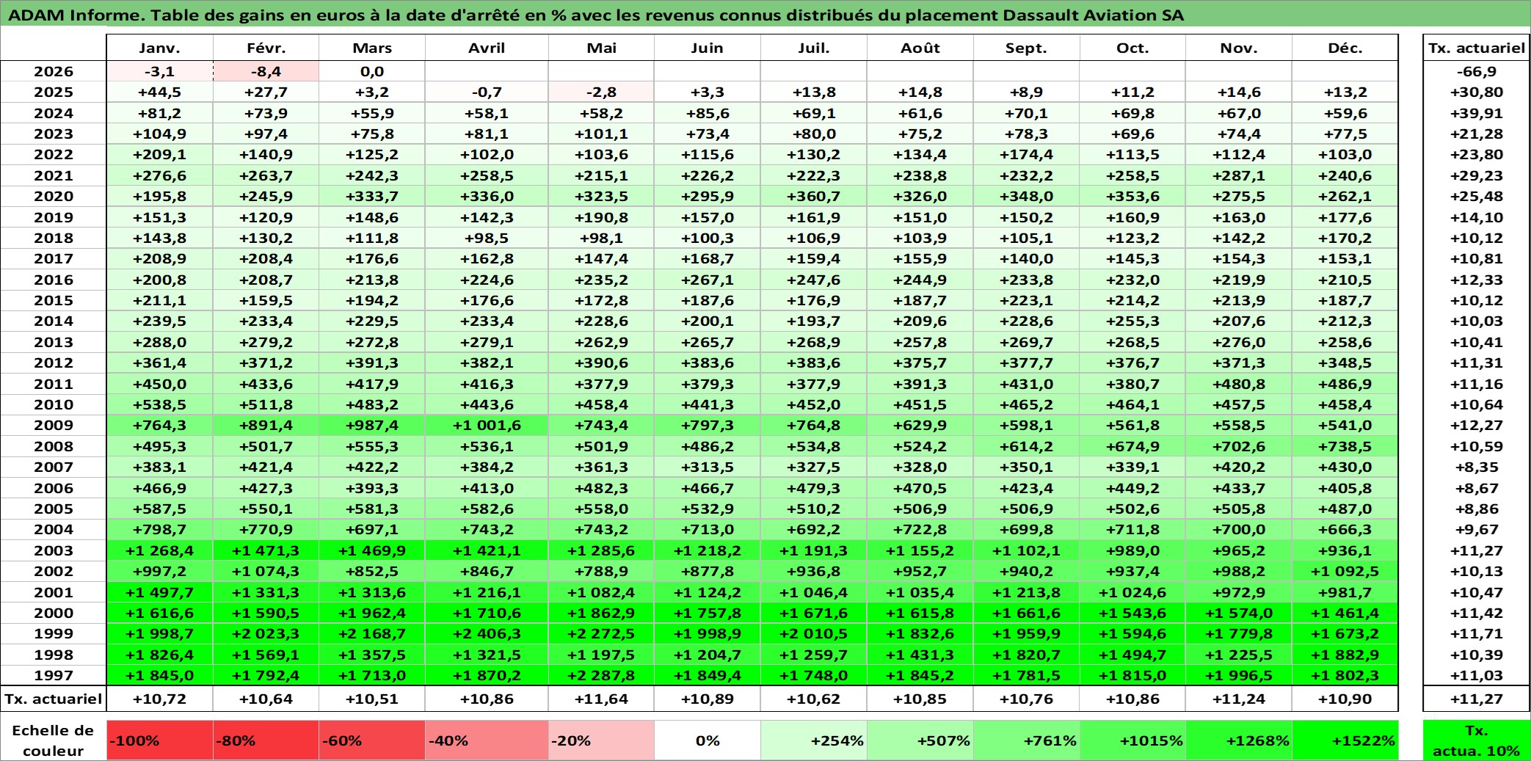The height and width of the screenshot is (761, 1531).
Task: Click the 'Janv.' column header
Action: pos(159,48)
